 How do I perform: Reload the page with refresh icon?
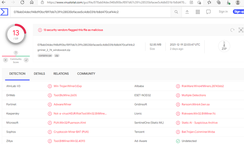[x=22, y=2]
